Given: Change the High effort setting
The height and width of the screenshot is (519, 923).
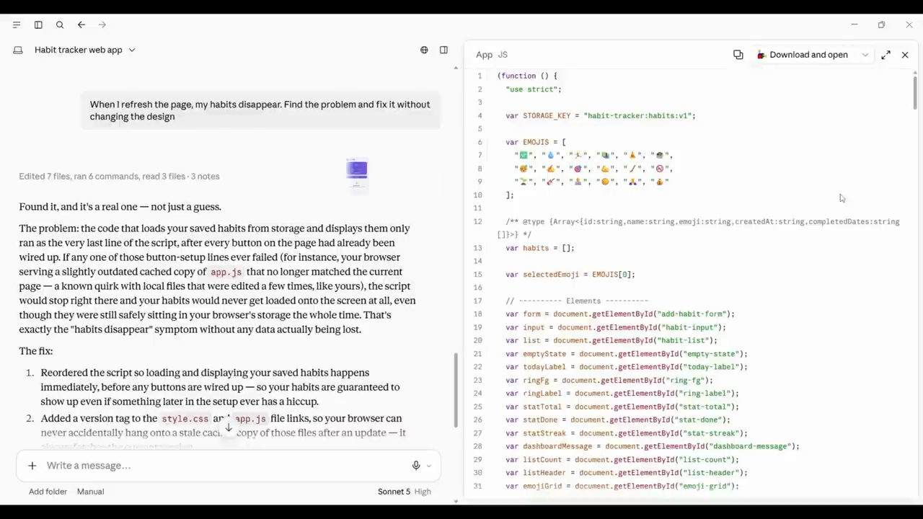Looking at the screenshot, I should [x=423, y=492].
